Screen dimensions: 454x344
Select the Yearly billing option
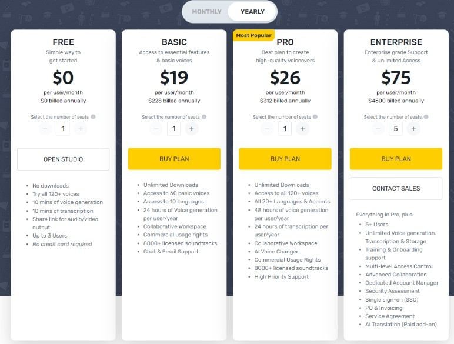252,12
